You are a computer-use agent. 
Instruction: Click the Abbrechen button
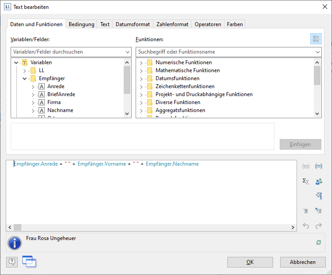coord(302,262)
